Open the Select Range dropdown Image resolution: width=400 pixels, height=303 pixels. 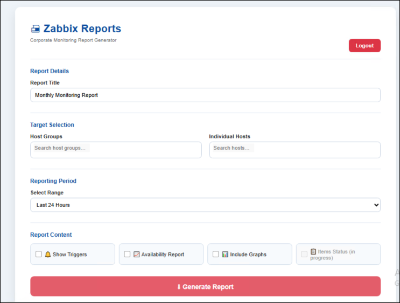coord(205,205)
